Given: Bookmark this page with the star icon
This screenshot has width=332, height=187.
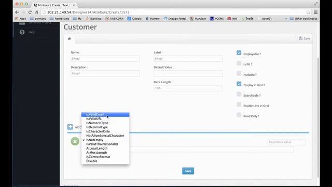Looking at the screenshot, I should coord(308,12).
